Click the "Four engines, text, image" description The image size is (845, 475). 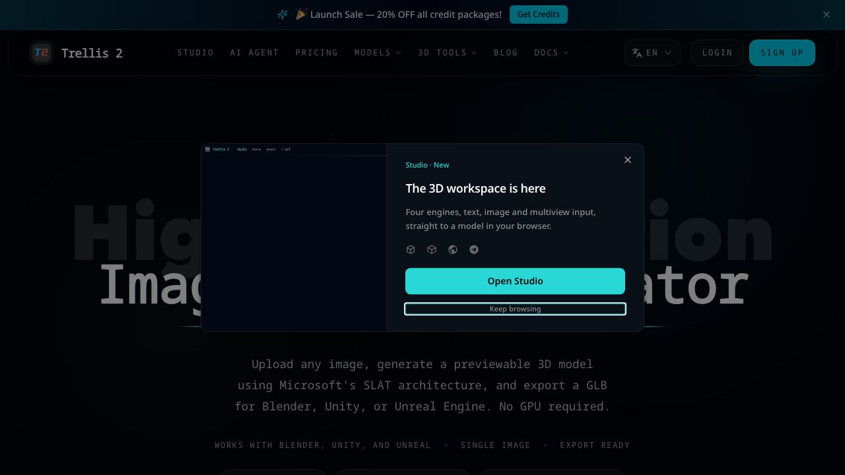pyautogui.click(x=500, y=219)
